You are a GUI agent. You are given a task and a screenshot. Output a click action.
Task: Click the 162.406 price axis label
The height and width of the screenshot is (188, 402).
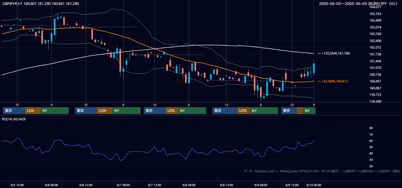point(375,41)
